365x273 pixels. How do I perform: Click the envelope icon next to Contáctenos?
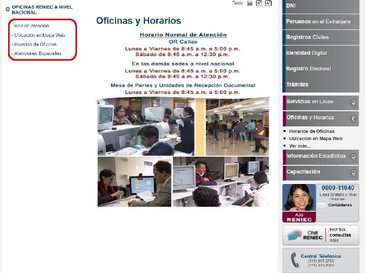coord(321,205)
